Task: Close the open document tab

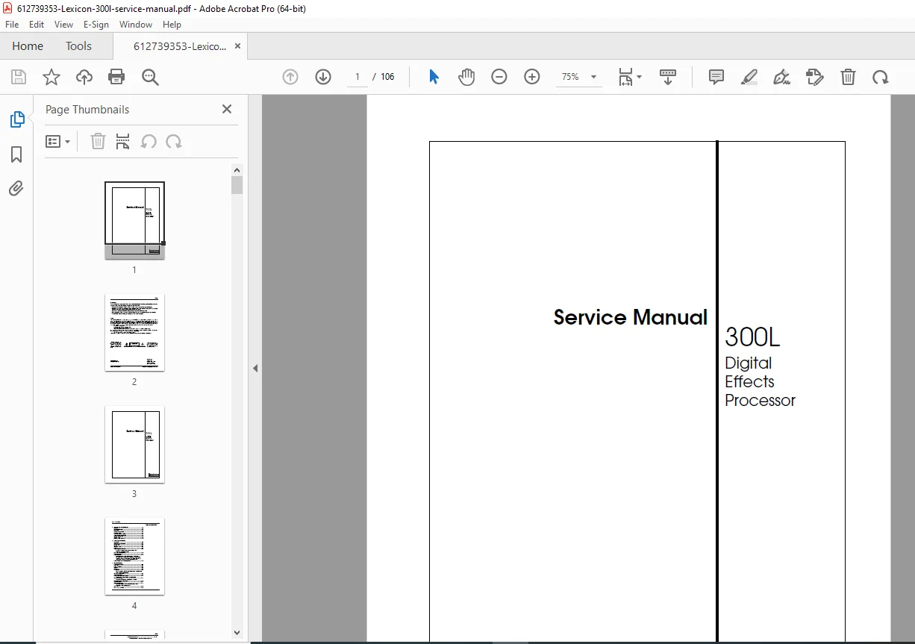Action: click(x=237, y=46)
